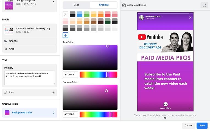The height and width of the screenshot is (130, 210).
Task: Click the Instagram Stories label
Action: [136, 5]
